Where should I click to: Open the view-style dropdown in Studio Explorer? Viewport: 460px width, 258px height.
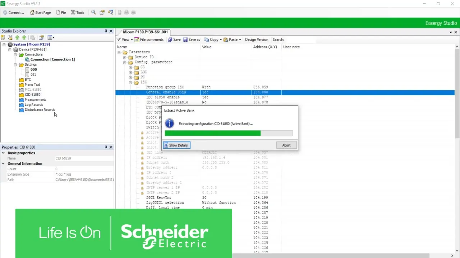[x=51, y=37]
